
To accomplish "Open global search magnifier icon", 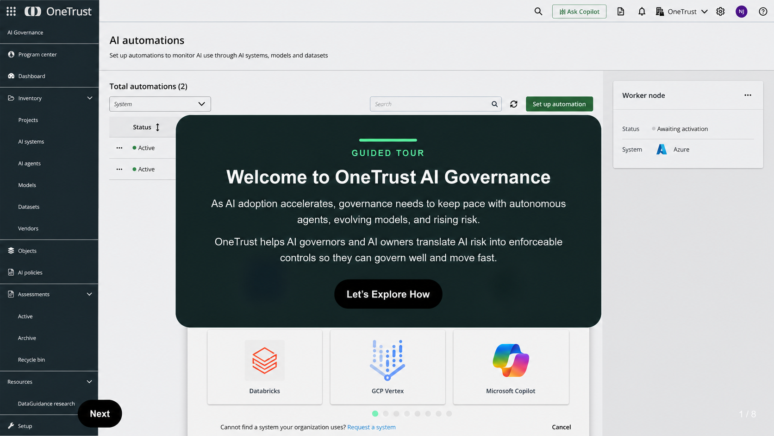I will 538,12.
